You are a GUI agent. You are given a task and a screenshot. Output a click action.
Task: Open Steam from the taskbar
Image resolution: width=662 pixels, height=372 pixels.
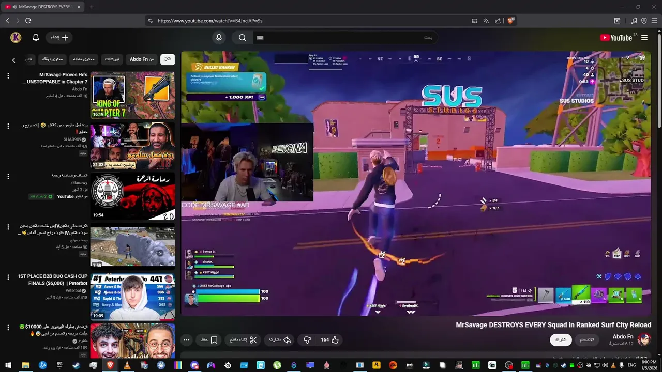[76, 365]
